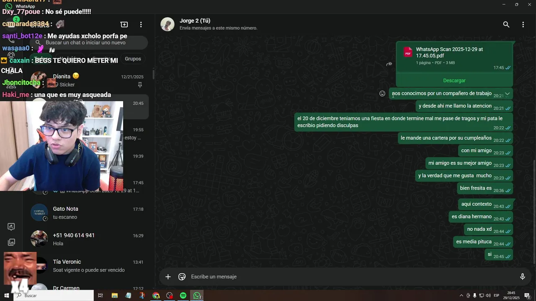Click the volume icon in system tray
Viewport: 536px width, 301px height.
coord(488,296)
